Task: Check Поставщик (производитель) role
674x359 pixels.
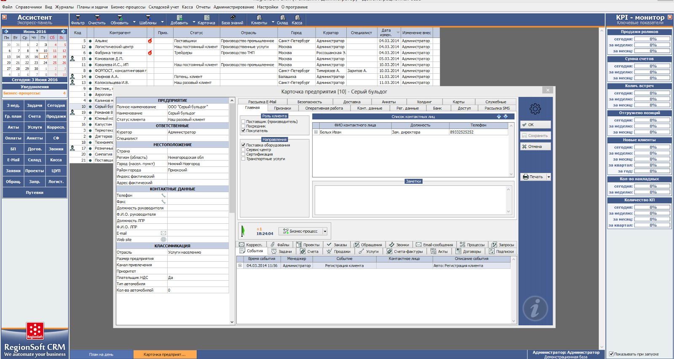Action: pos(243,122)
